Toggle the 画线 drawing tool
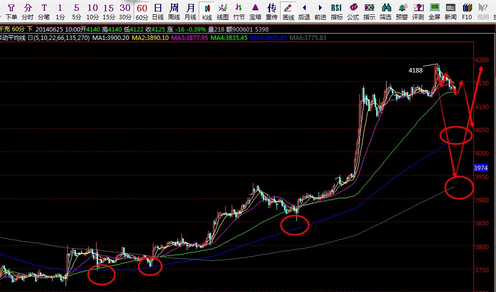Image resolution: width=496 pixels, height=292 pixels. click(x=288, y=12)
